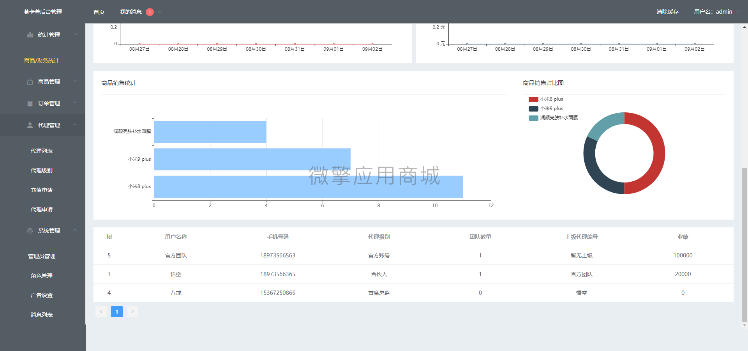Click the 悟空 user name cell in row 3
The image size is (748, 351).
coord(176,274)
